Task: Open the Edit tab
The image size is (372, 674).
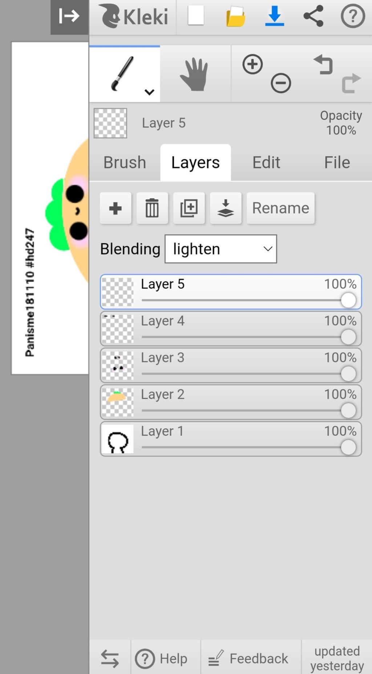Action: pyautogui.click(x=266, y=163)
